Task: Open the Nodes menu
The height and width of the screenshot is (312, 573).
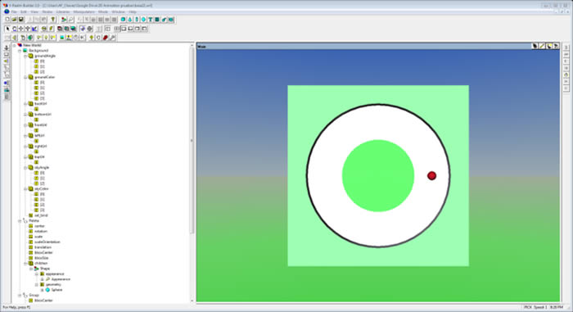Action: coord(47,11)
